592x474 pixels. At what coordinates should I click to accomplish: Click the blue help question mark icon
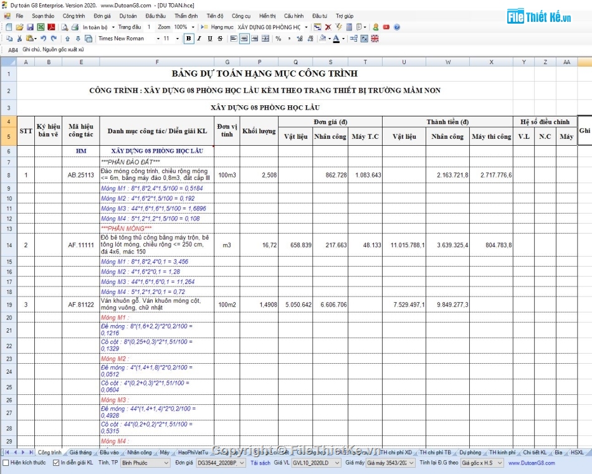point(397,27)
